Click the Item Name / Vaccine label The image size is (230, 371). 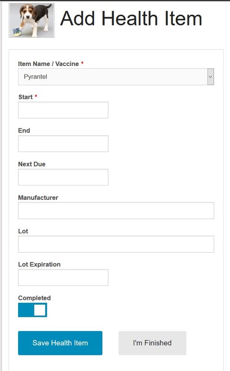tap(49, 64)
